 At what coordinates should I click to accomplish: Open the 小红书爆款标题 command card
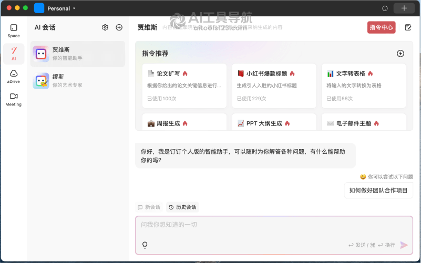click(274, 86)
